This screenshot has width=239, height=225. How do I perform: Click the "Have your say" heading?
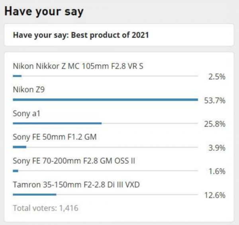tap(44, 12)
